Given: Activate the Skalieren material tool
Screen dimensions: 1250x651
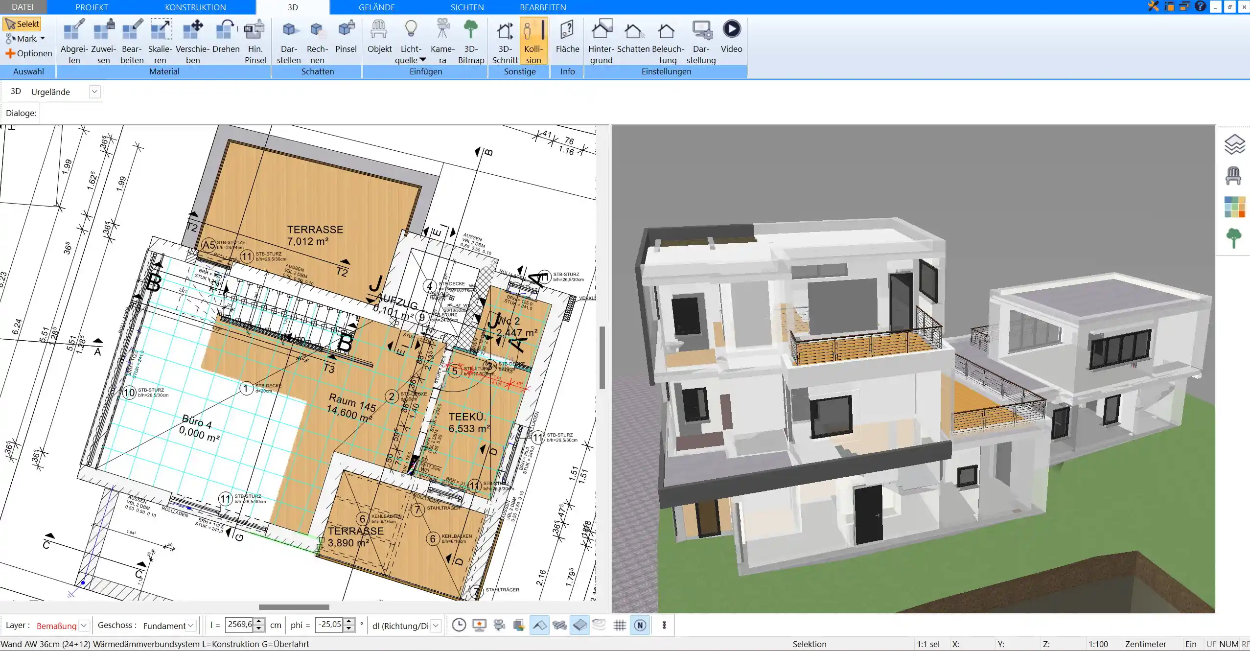Looking at the screenshot, I should (161, 41).
